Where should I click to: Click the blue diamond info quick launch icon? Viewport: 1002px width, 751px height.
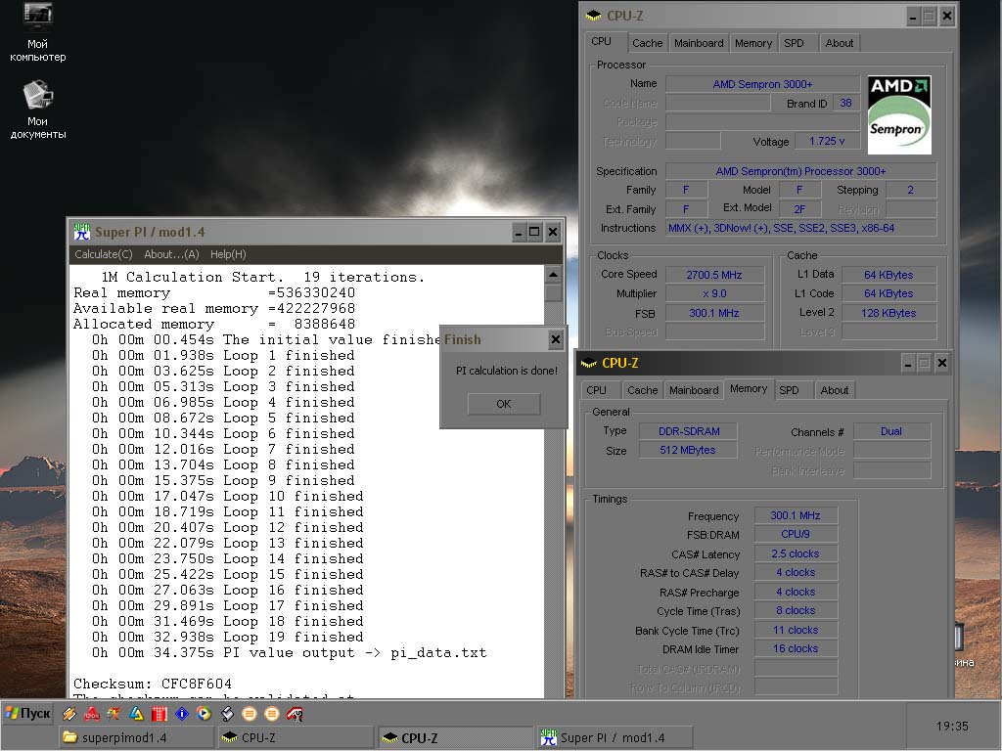point(181,714)
